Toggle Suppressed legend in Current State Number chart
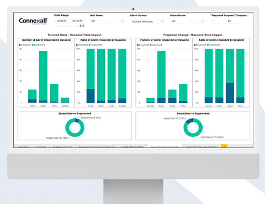This screenshot has height=204, width=265. click(x=38, y=45)
